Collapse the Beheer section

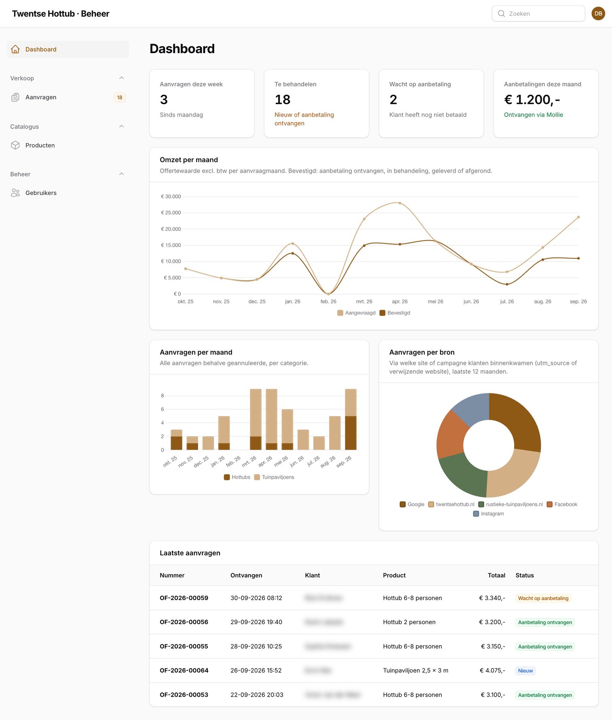coord(122,174)
